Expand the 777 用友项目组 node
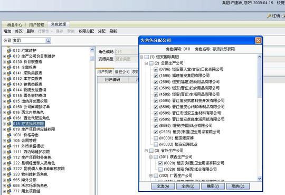Image resolution: width=285 pixels, height=195 pixels. point(4,191)
